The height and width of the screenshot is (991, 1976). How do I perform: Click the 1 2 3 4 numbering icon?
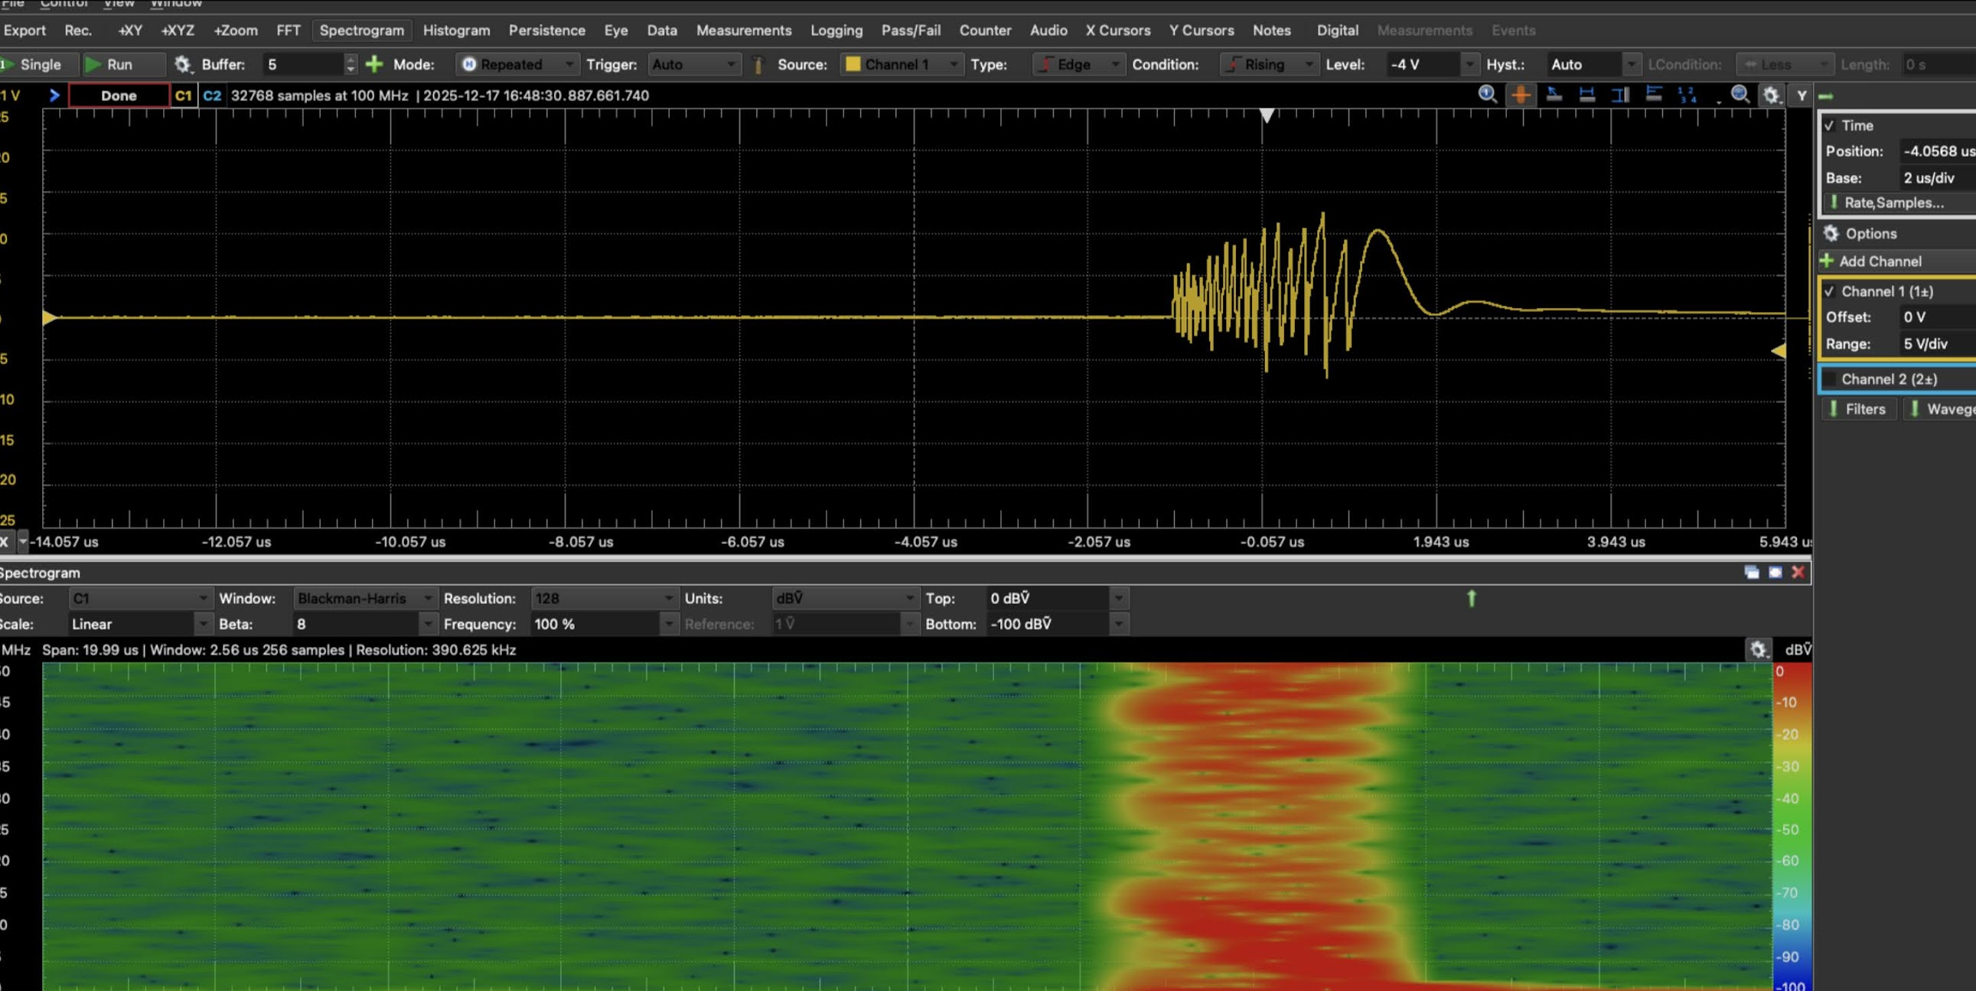[1687, 95]
